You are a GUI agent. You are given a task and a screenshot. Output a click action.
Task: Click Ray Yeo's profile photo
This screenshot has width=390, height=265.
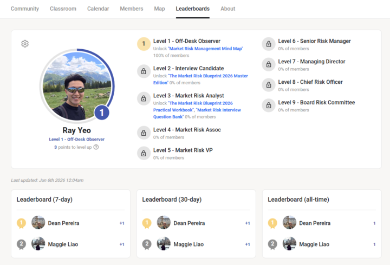coord(77,86)
